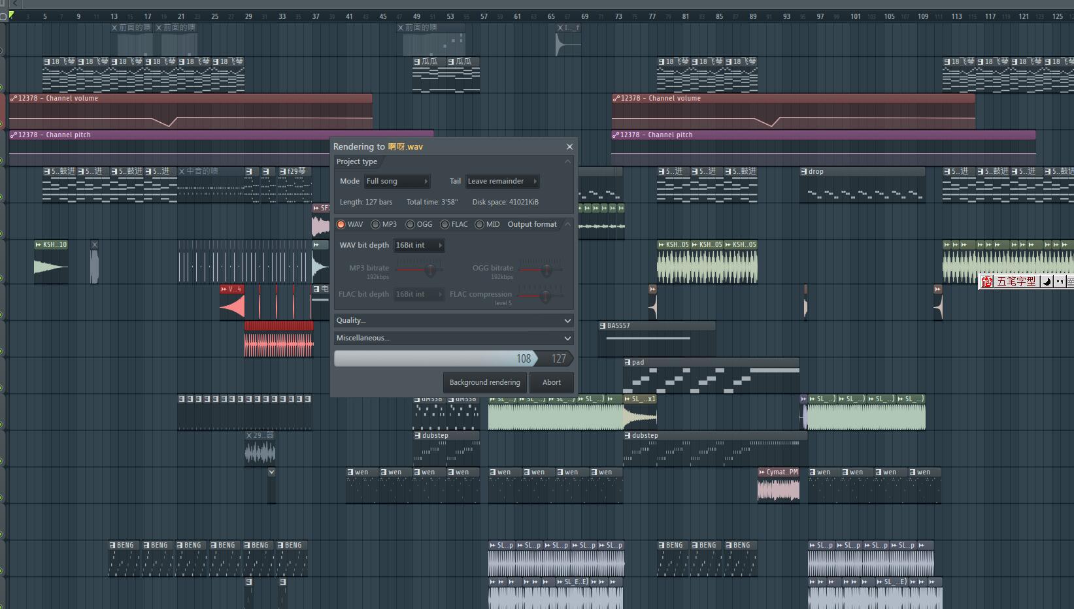Click bar 57 on the timeline ruler
This screenshot has width=1074, height=609.
484,16
